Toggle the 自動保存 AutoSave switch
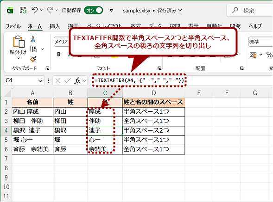This screenshot has height=202, width=273. (x=94, y=11)
